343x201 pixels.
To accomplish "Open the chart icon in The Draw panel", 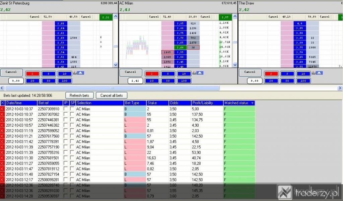I will 314,73.
